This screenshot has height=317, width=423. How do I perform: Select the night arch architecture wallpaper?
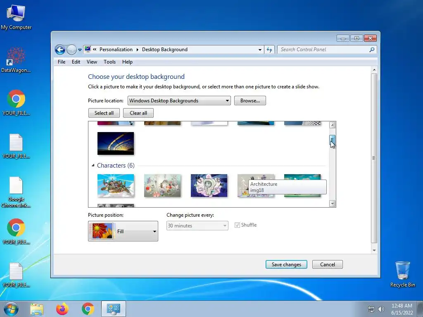tap(116, 143)
